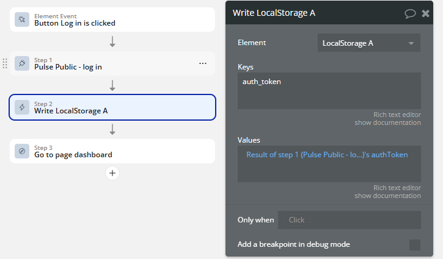Click the Step 1 plugin action icon
This screenshot has height=259, width=443.
(22, 63)
